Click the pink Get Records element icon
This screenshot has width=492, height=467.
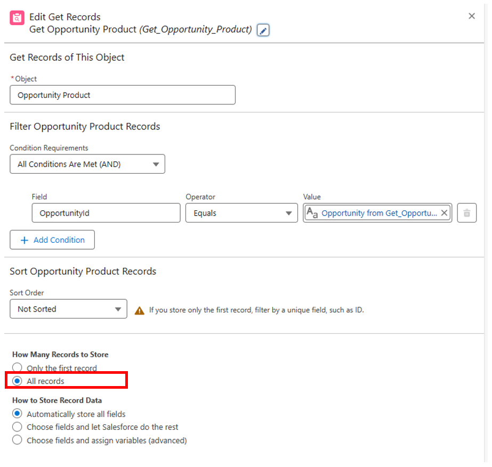[x=17, y=18]
